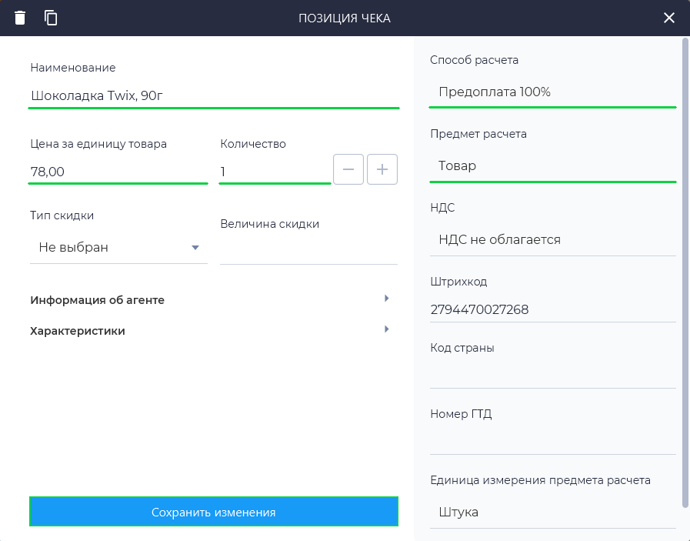
Task: Click the Наименование text field
Action: (214, 96)
